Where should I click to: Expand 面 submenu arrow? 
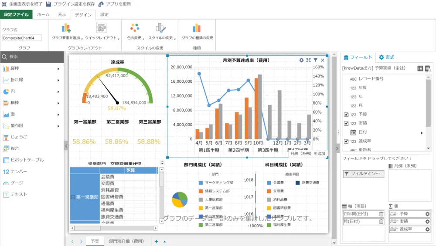[x=58, y=115]
